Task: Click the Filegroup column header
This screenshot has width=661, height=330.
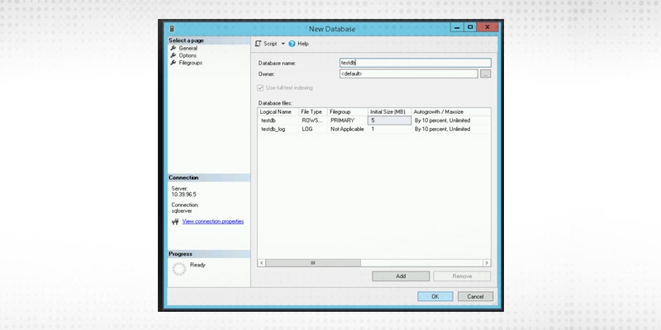Action: click(x=347, y=112)
